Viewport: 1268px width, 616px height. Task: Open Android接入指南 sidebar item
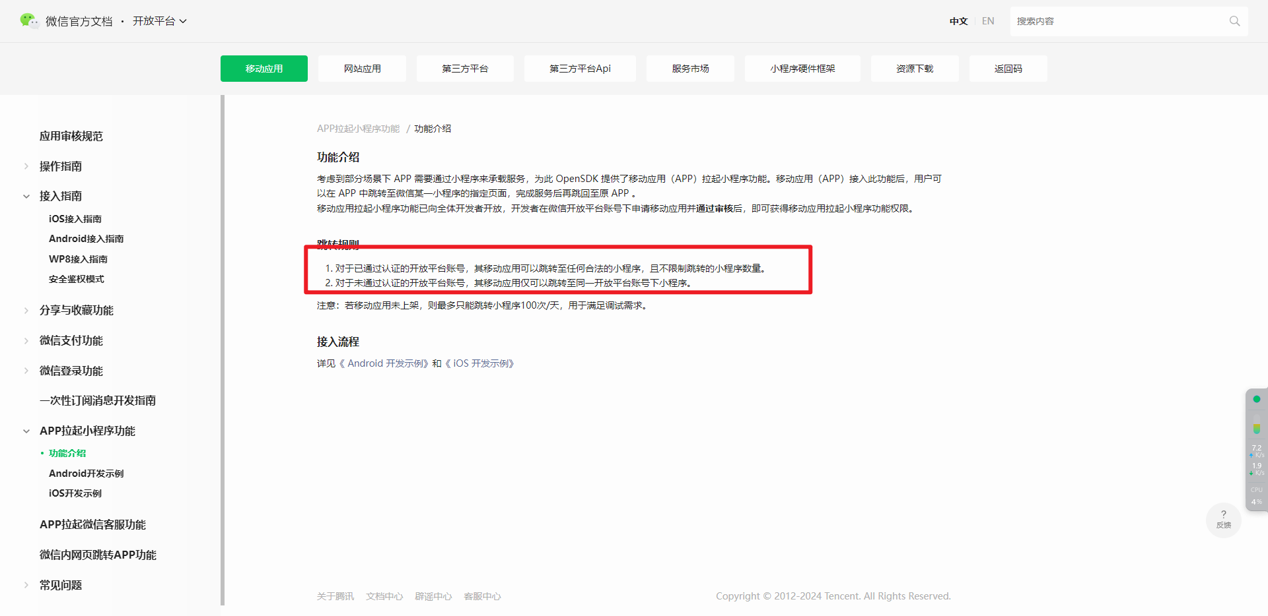pyautogui.click(x=87, y=239)
